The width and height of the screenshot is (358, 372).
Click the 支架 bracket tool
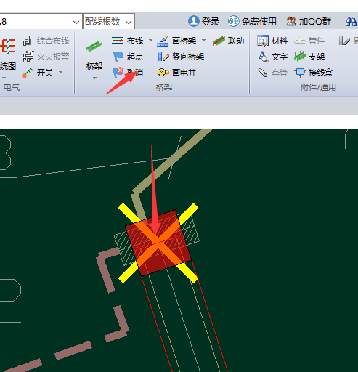click(309, 57)
